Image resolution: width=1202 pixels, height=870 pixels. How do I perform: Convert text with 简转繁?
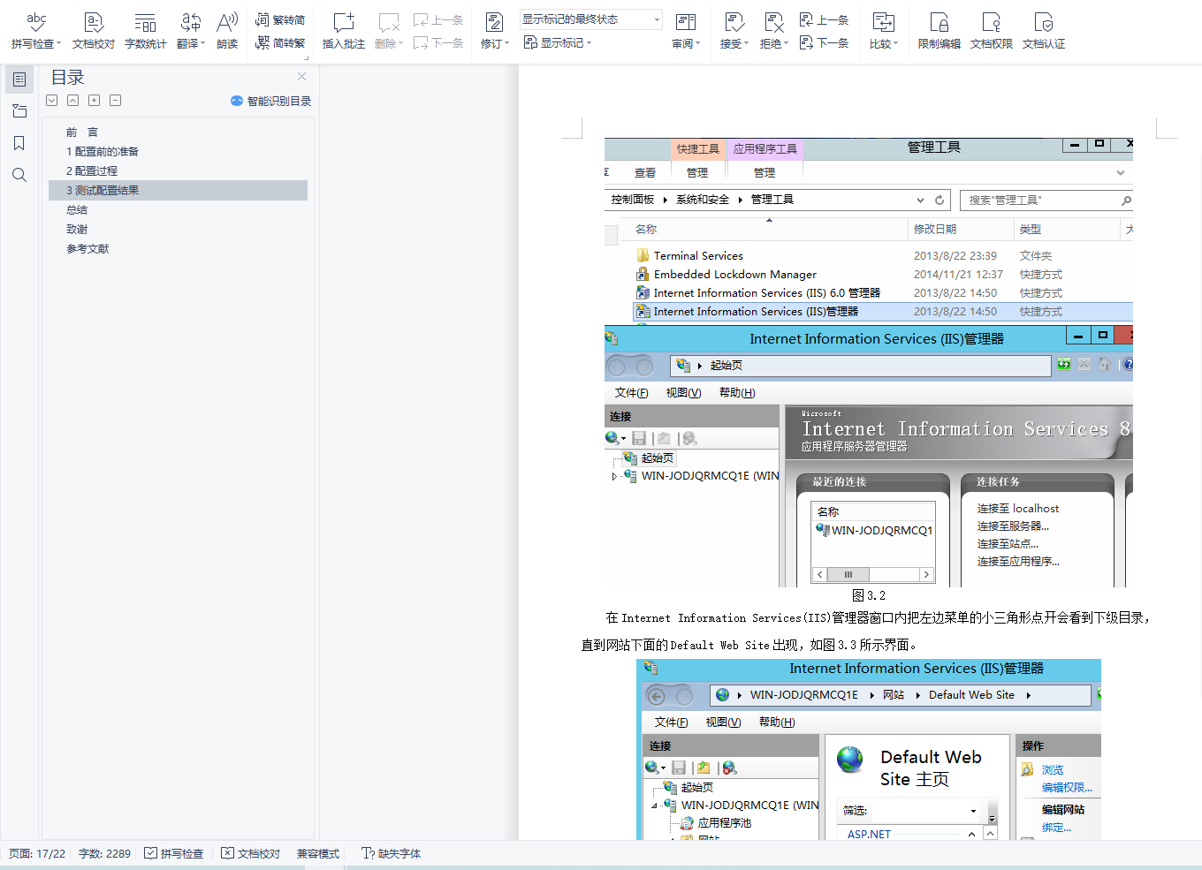(280, 42)
